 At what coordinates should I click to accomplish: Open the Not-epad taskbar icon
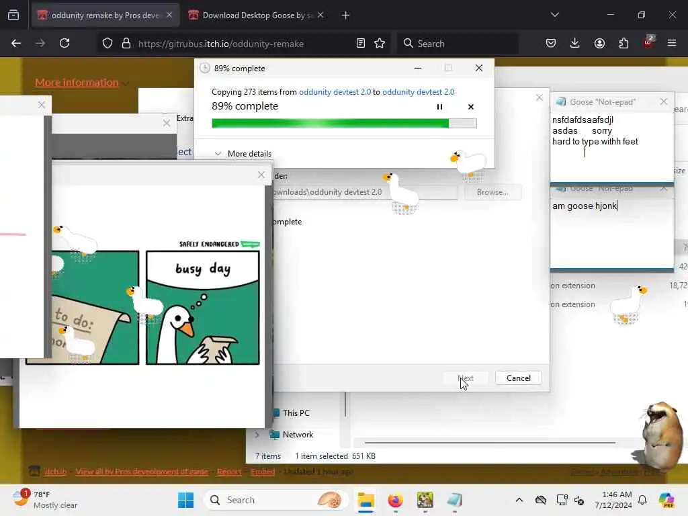pos(455,500)
